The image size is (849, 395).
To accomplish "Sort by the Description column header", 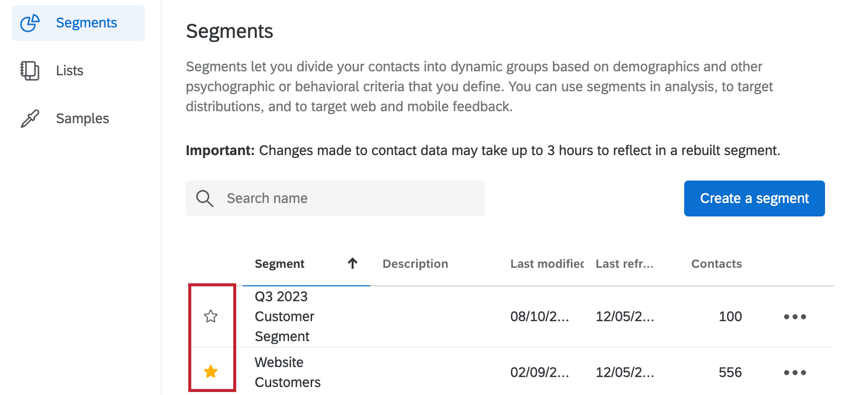I will [415, 264].
